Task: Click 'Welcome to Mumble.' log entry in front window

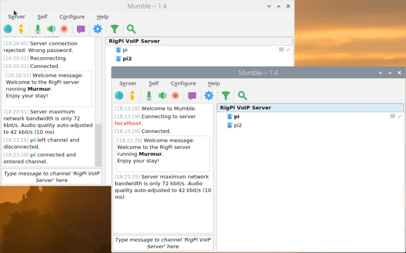Action: pos(156,109)
